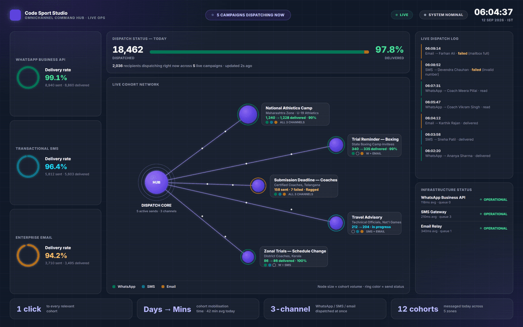Click WhatsApp Business API infrastructure status row
523x327 pixels.
tap(464, 199)
